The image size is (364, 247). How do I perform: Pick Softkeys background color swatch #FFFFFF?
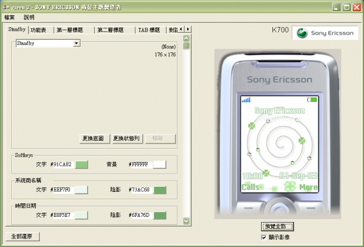coord(159,165)
